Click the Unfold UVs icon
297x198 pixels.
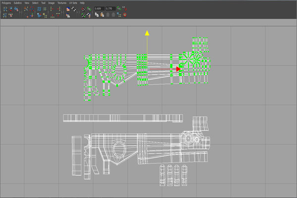click(x=39, y=15)
